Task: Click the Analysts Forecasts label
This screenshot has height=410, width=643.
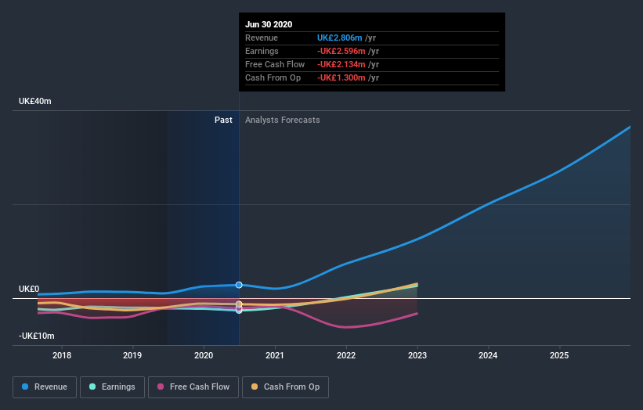Action: [x=283, y=120]
